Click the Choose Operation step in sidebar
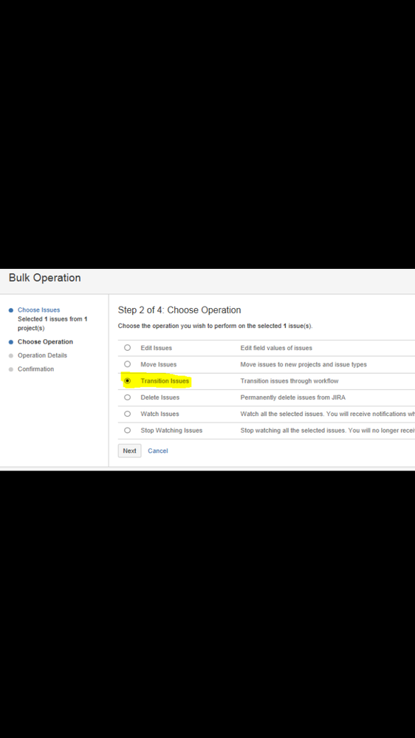Viewport: 415px width, 738px height. pyautogui.click(x=45, y=342)
